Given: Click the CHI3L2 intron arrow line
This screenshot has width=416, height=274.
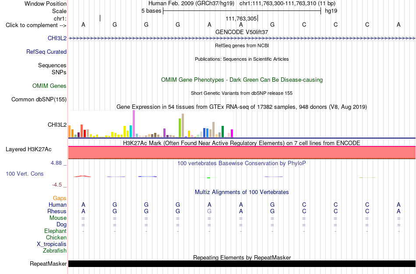Looking at the screenshot, I should coord(242,38).
